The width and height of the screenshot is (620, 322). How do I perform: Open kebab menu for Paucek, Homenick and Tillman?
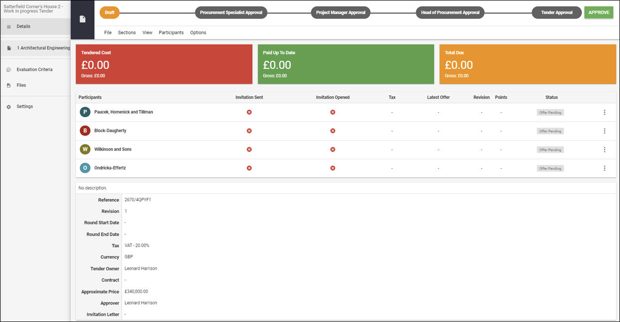pyautogui.click(x=605, y=112)
